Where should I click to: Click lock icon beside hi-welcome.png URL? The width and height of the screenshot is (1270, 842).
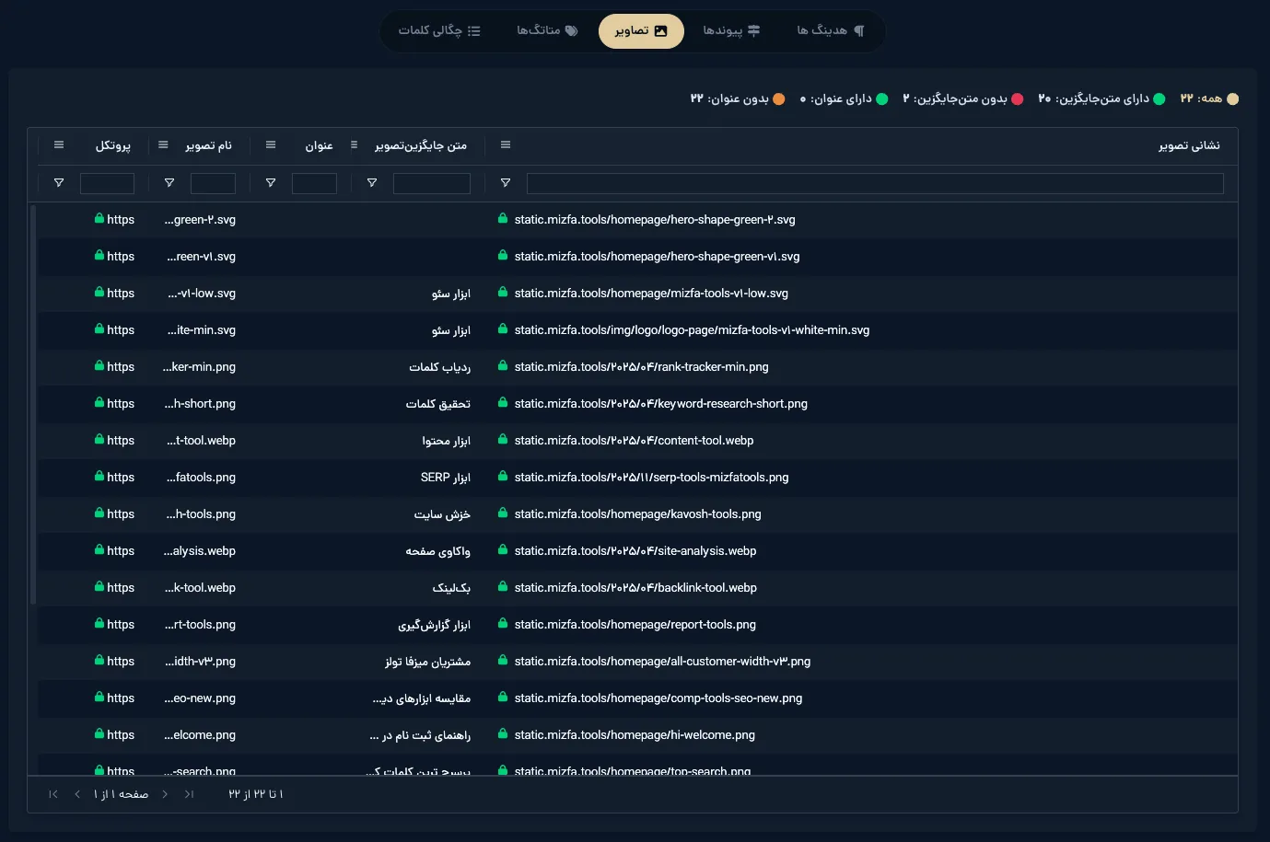(x=503, y=734)
